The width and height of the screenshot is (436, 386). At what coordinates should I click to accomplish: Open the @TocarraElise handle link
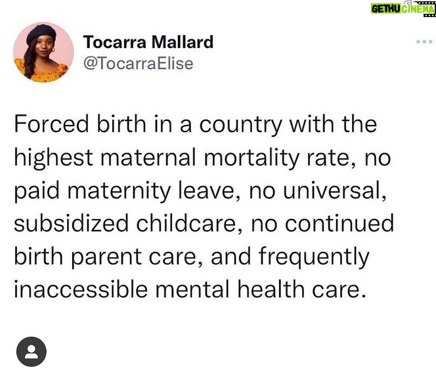tap(138, 64)
